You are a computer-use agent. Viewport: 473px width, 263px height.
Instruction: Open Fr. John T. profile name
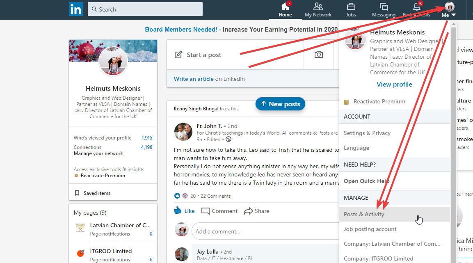[209, 126]
